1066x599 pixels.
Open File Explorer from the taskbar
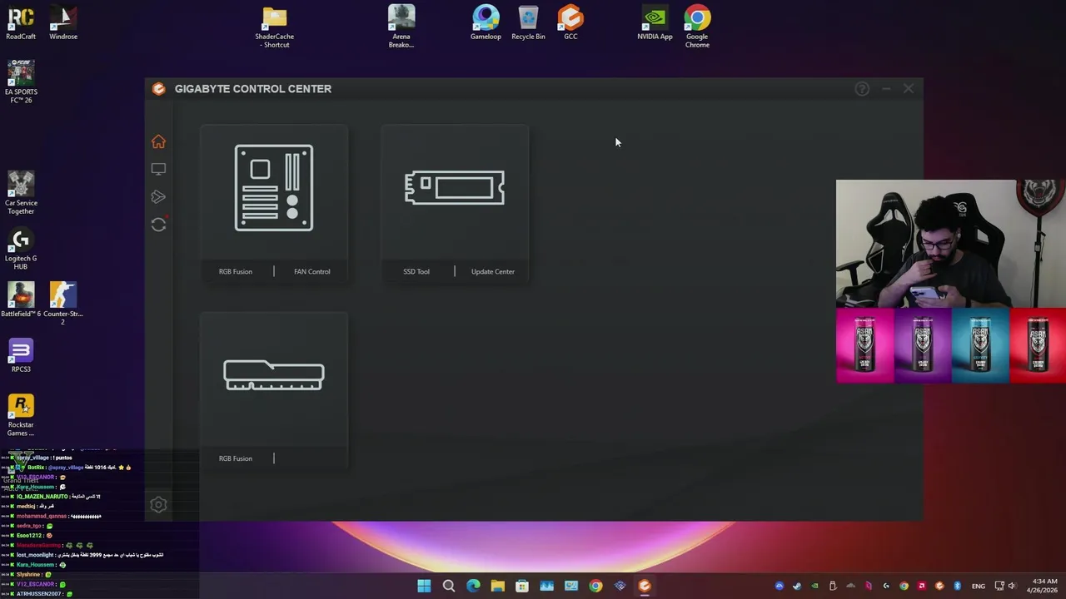coord(497,586)
